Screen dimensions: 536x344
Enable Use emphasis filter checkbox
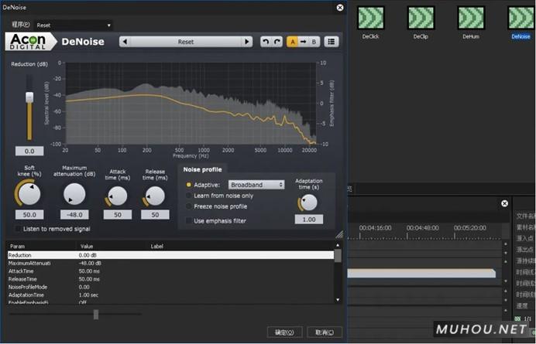click(189, 221)
